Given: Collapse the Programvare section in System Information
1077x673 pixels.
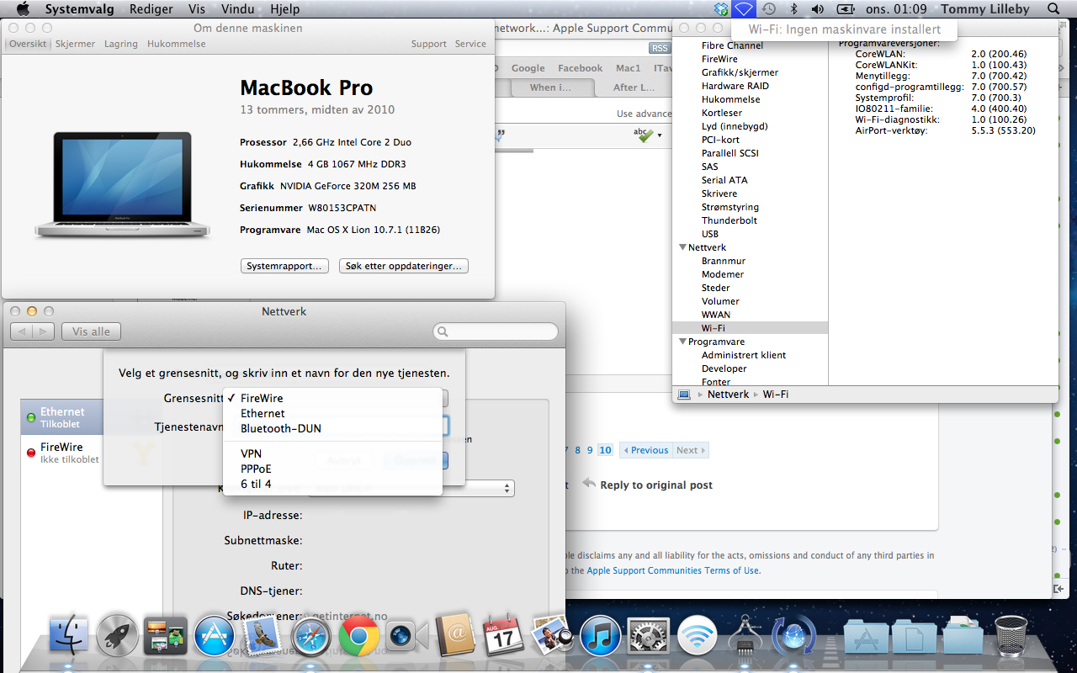Looking at the screenshot, I should (682, 342).
